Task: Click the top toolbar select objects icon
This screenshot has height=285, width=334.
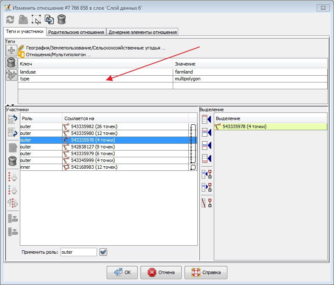Action: 36,20
